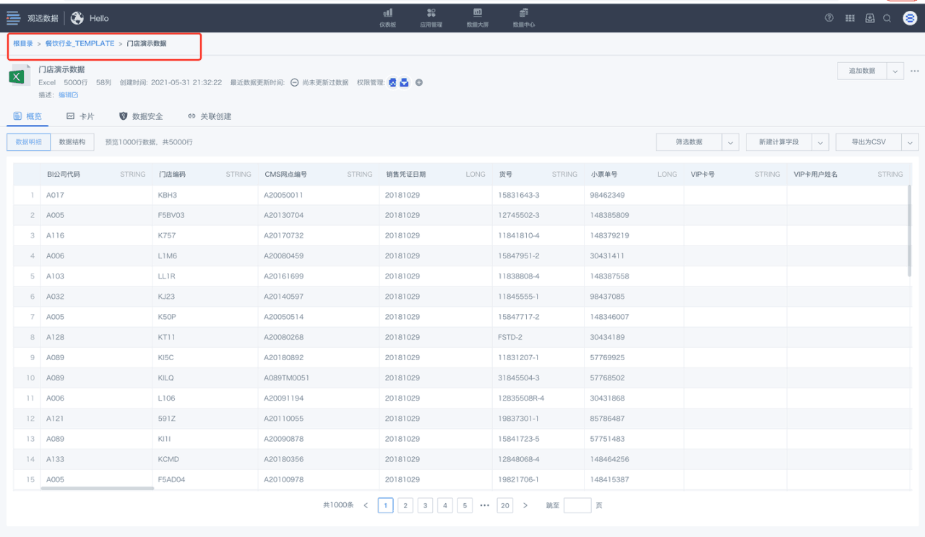
Task: Go to page 2
Action: pyautogui.click(x=405, y=505)
